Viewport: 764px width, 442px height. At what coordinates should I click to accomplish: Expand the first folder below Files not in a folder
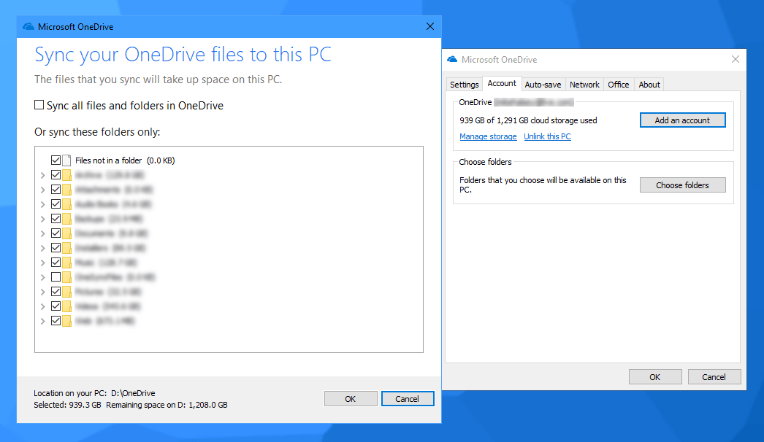click(43, 175)
